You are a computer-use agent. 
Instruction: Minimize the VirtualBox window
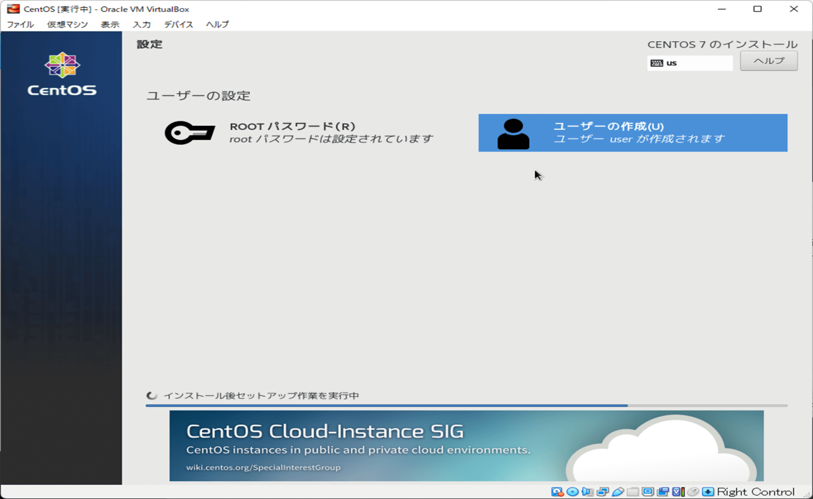tap(722, 9)
